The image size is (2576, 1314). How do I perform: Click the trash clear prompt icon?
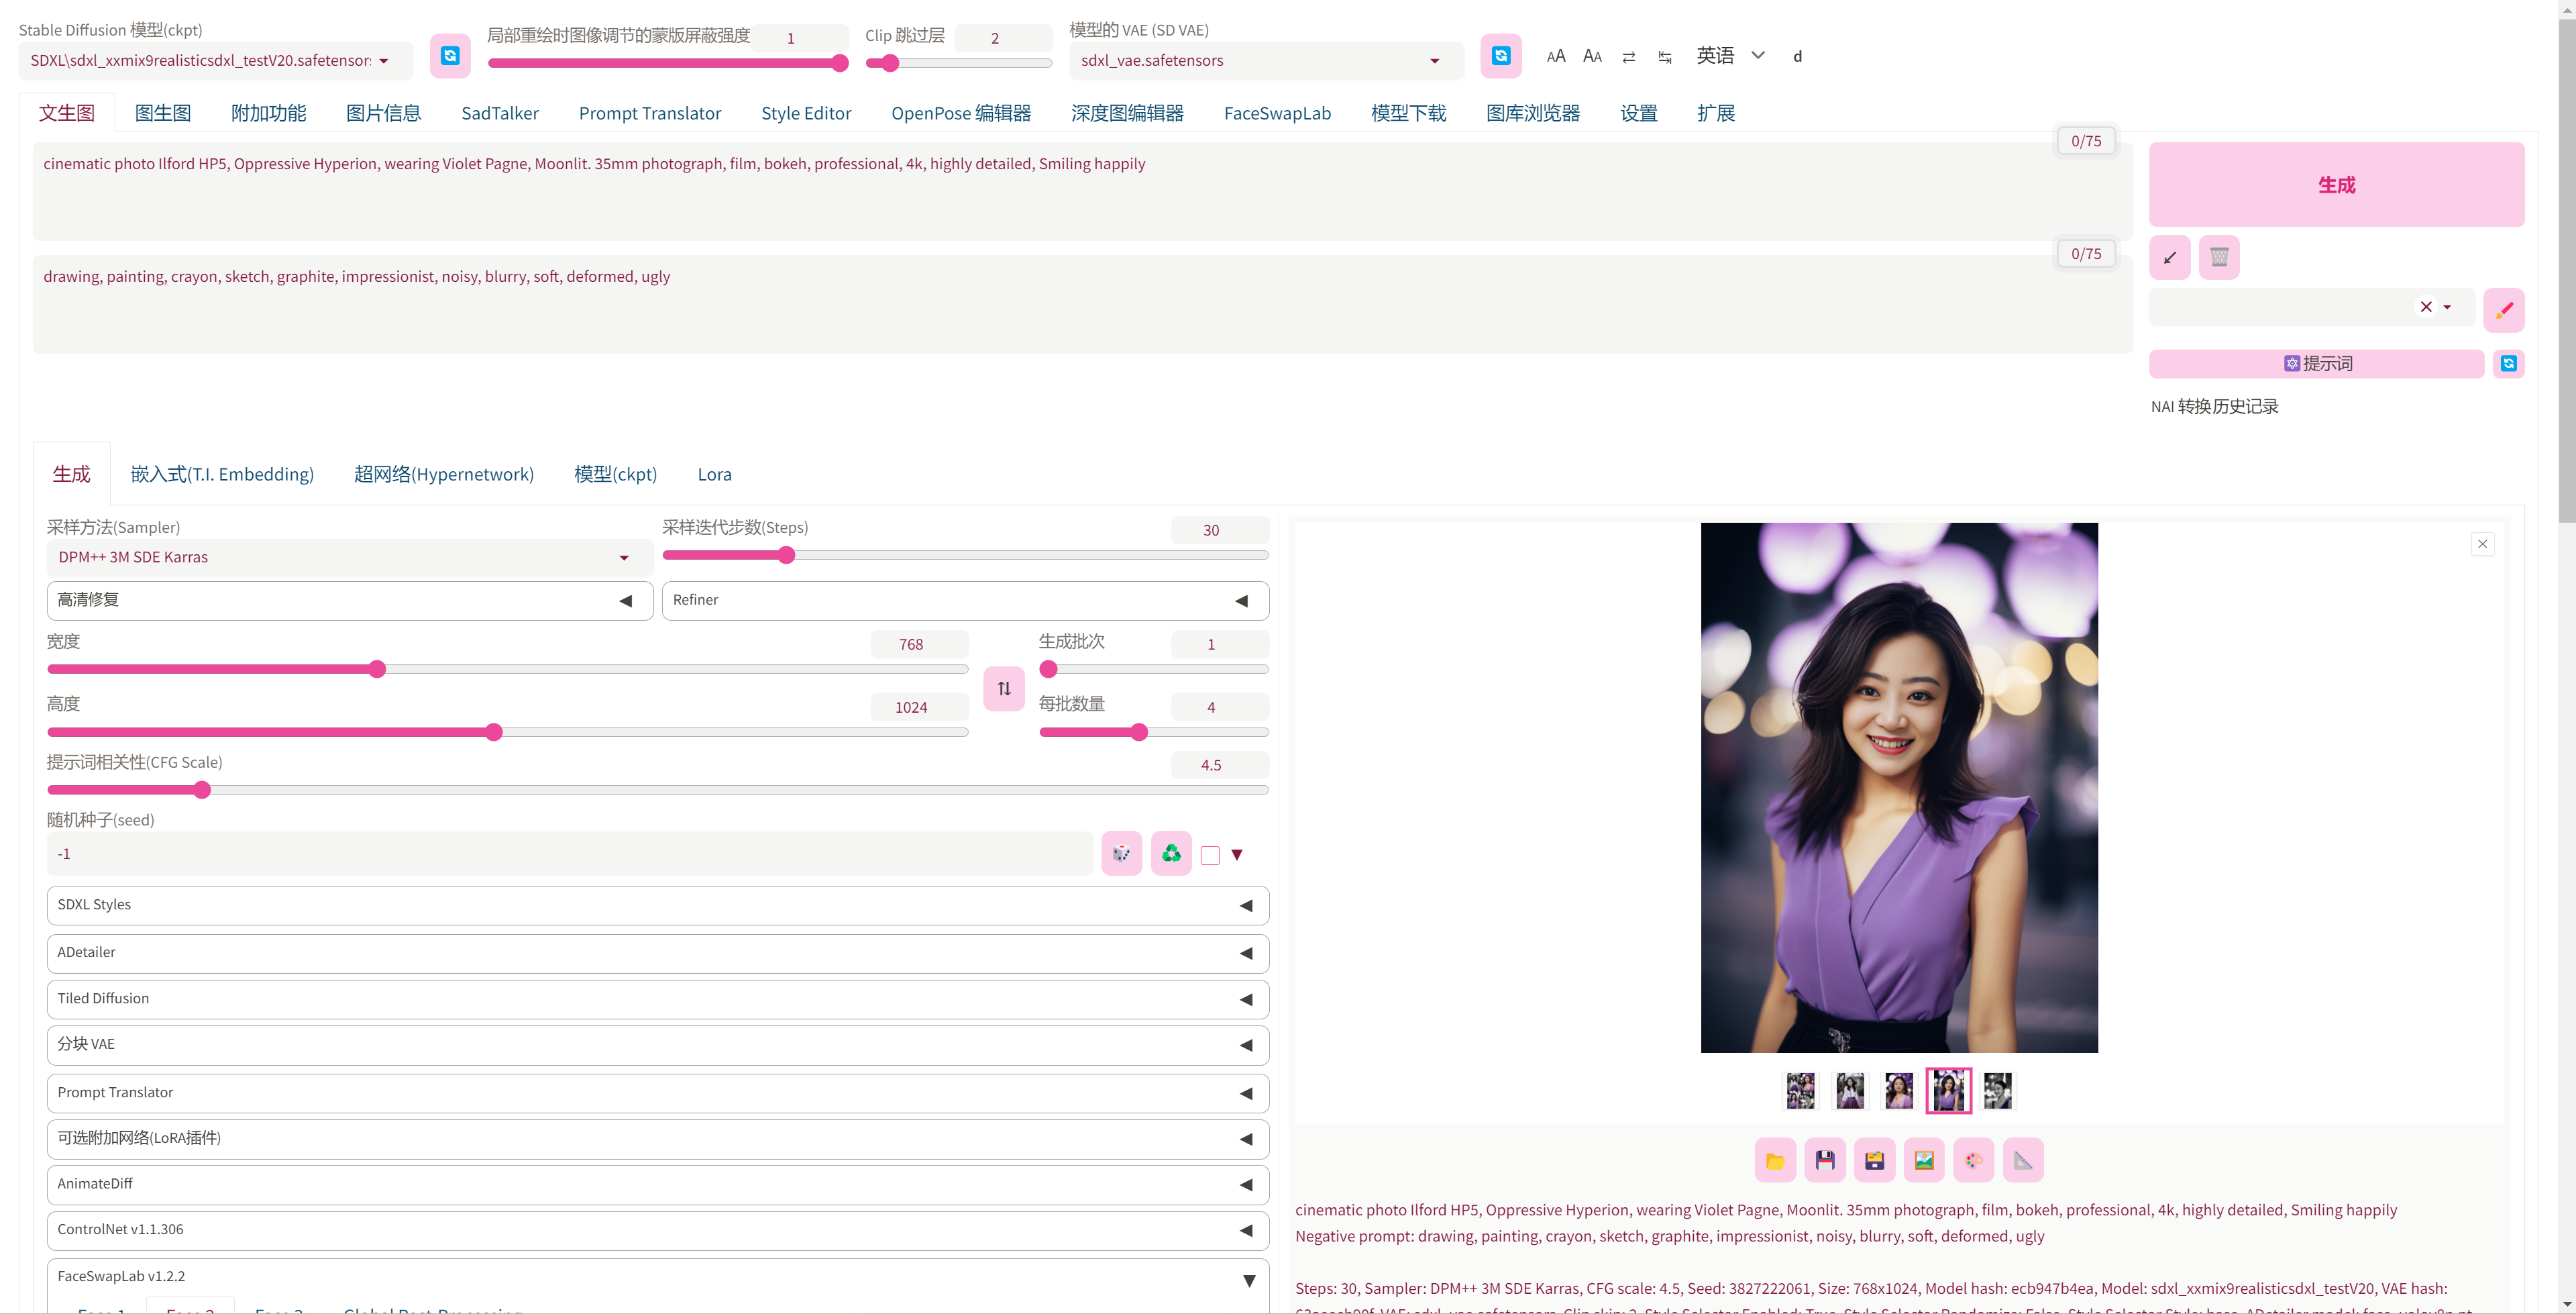tap(2219, 257)
